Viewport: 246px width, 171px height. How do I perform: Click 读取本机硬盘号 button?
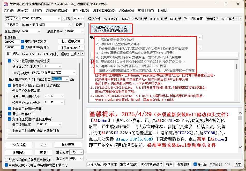[151, 164]
